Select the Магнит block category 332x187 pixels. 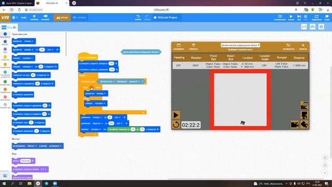point(5,43)
